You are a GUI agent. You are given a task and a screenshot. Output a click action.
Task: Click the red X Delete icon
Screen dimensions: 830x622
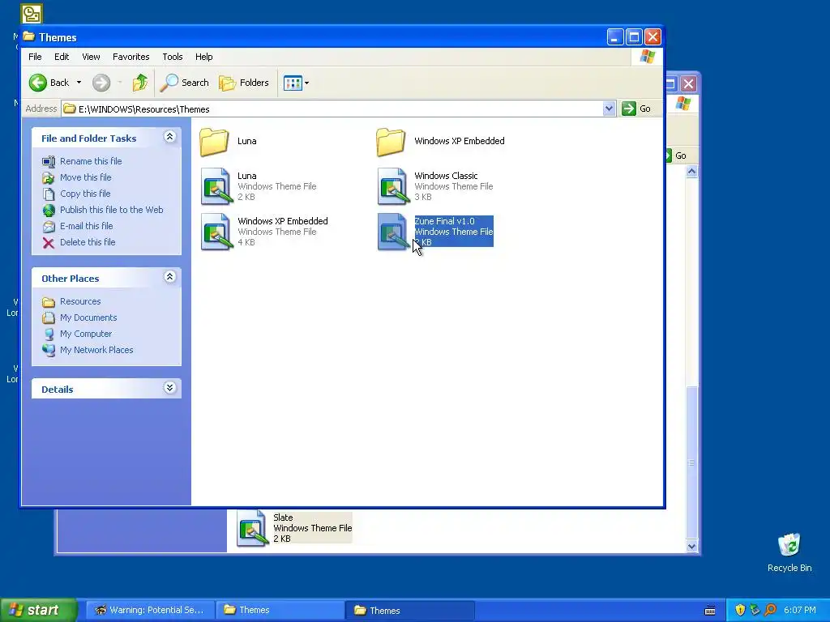tap(49, 242)
